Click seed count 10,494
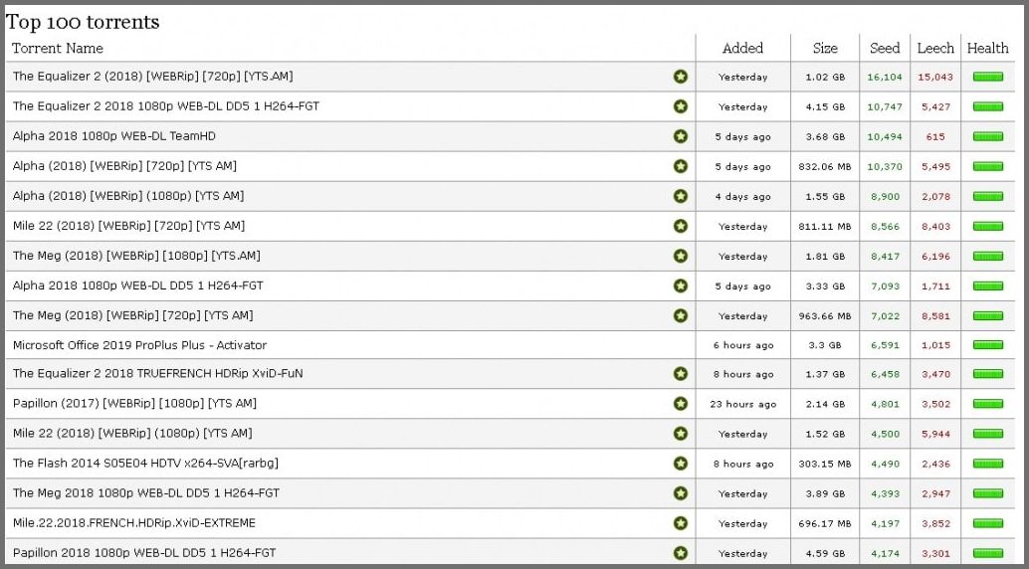The height and width of the screenshot is (569, 1029). pos(885,136)
